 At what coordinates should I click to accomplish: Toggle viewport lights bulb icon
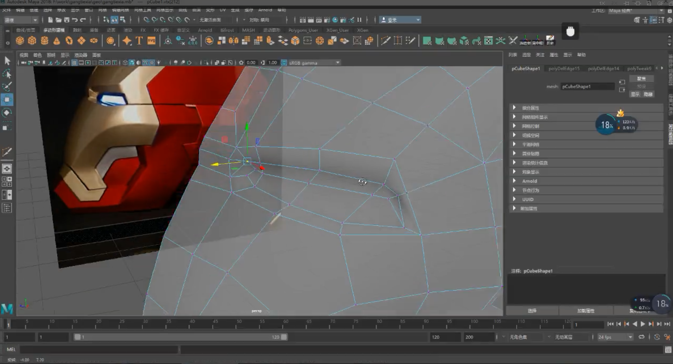159,62
